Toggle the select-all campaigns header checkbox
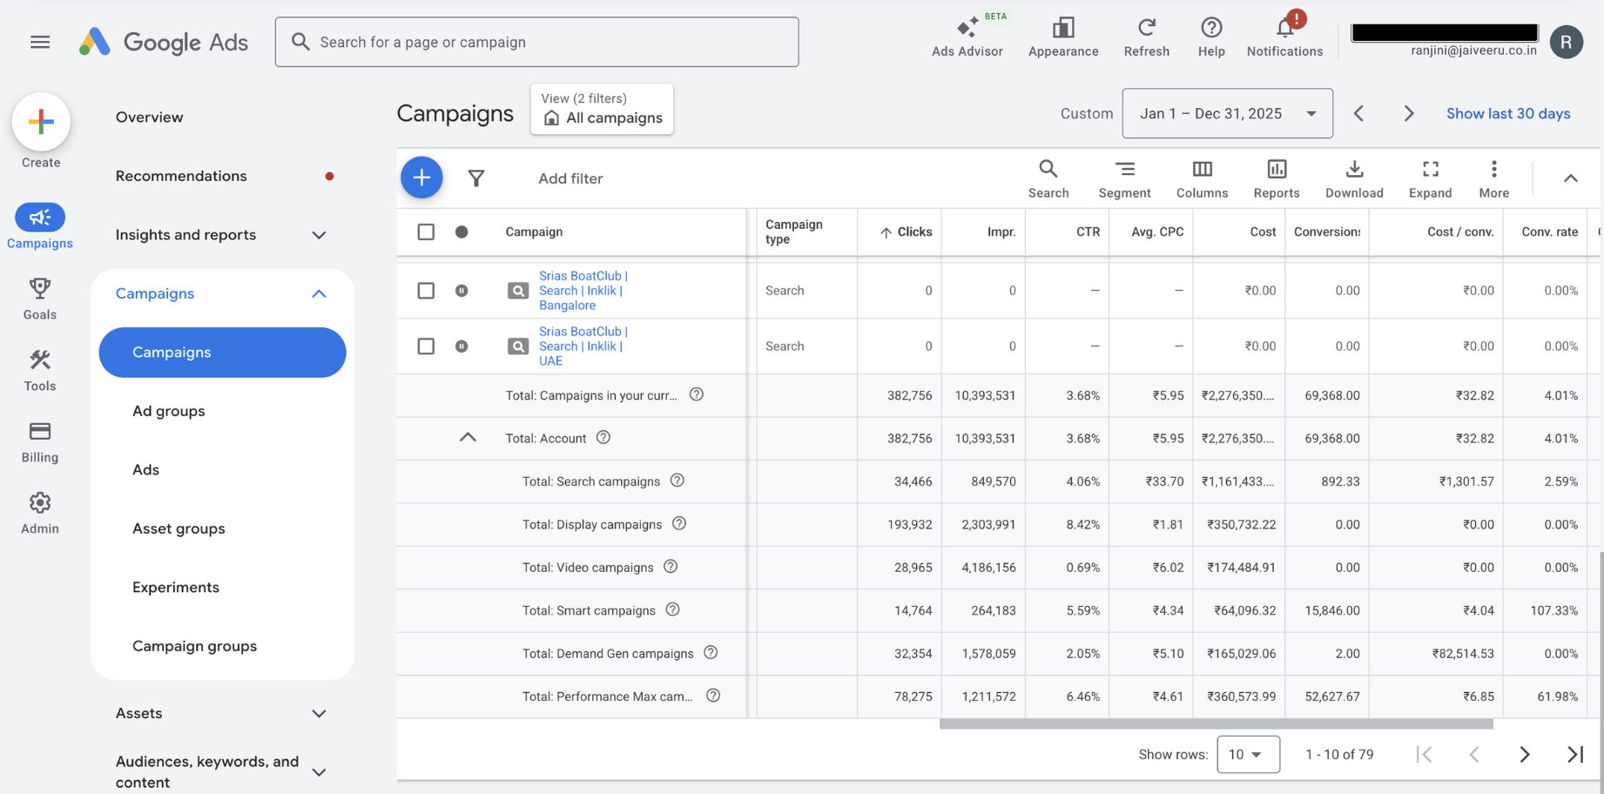This screenshot has width=1604, height=794. 426,232
